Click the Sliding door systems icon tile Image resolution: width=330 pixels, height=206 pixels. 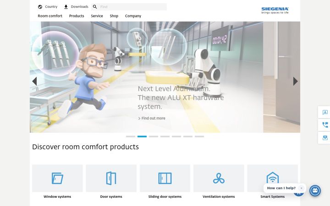point(165,178)
